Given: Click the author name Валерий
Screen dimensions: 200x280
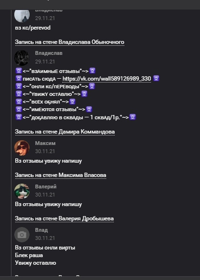Looking at the screenshot, I should (x=46, y=187).
